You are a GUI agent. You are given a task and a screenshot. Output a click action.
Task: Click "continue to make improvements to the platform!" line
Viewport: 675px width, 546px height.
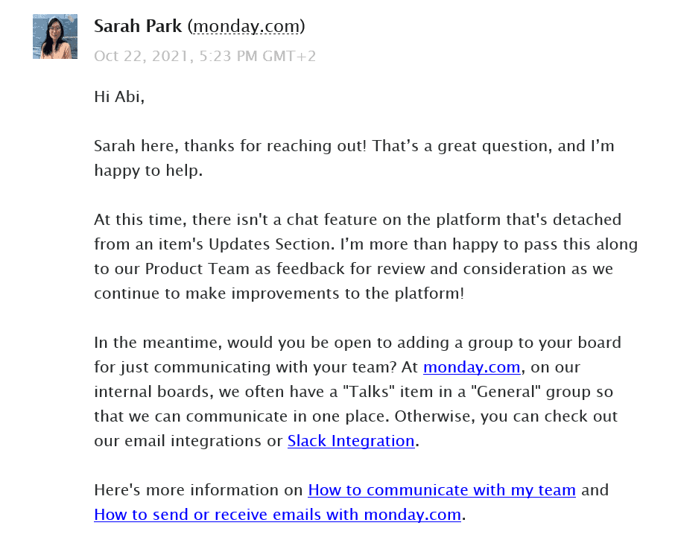click(279, 293)
